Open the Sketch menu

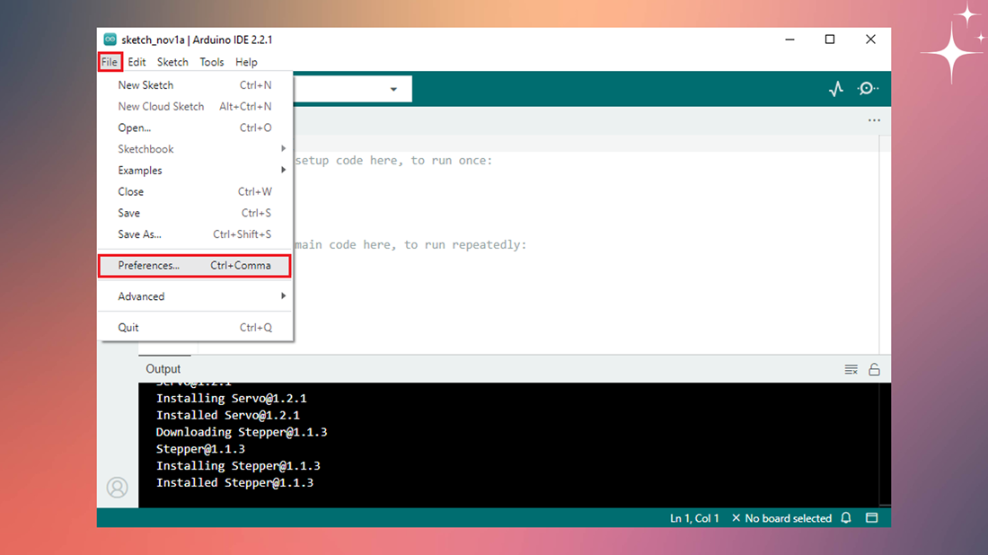172,62
